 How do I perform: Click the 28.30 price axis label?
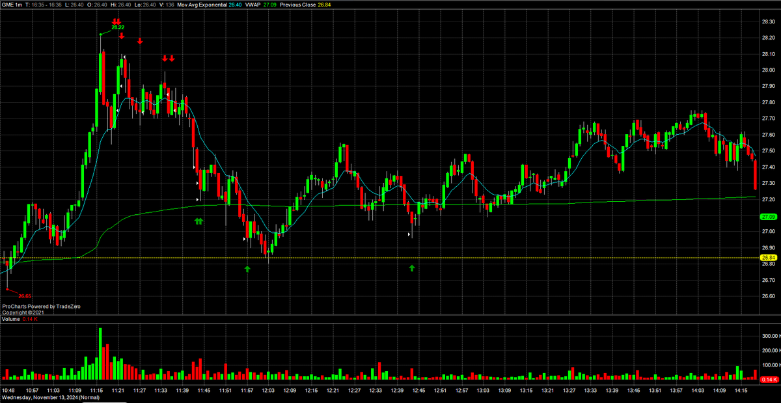(768, 22)
